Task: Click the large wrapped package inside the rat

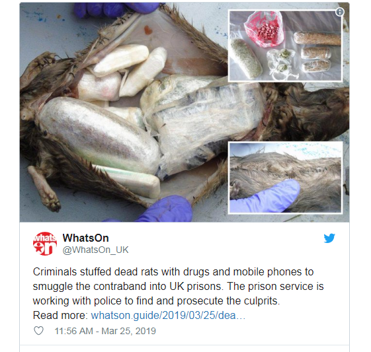Action: pyautogui.click(x=99, y=135)
